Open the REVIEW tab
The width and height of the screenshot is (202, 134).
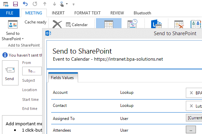tap(117, 13)
